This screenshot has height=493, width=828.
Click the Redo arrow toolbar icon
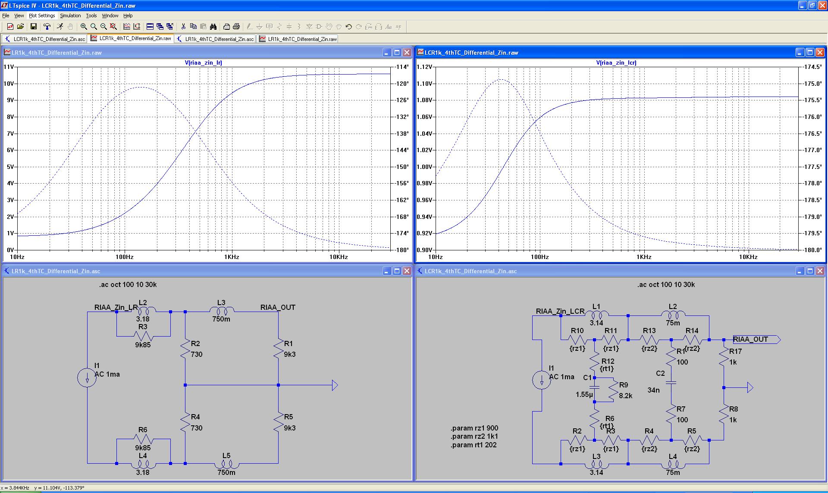coord(359,27)
